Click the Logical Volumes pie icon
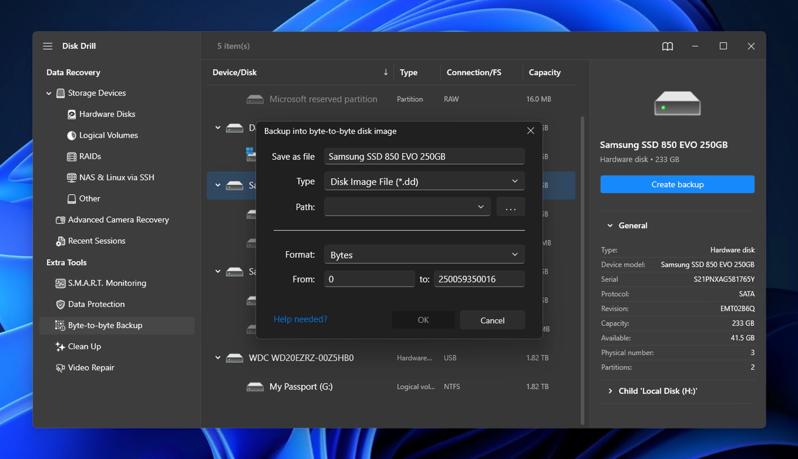This screenshot has width=798, height=459. point(72,135)
